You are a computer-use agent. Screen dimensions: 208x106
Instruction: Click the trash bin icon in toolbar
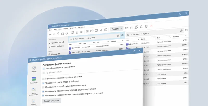pyautogui.click(x=146, y=26)
